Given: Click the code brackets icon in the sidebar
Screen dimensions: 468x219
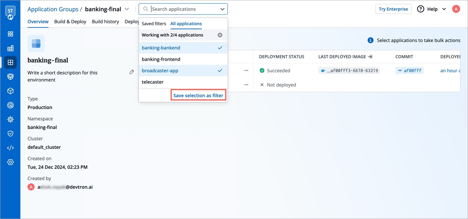Looking at the screenshot, I should (10, 148).
